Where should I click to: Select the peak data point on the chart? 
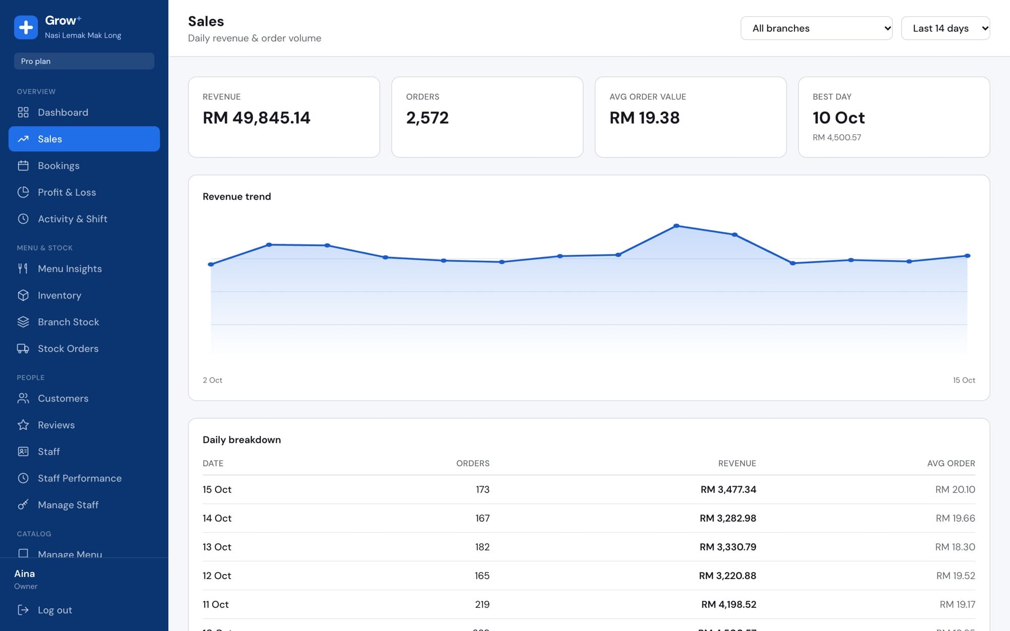(x=676, y=226)
